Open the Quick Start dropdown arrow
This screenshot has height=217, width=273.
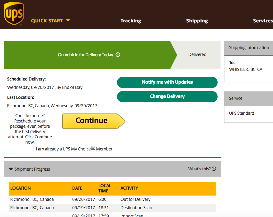pos(68,21)
